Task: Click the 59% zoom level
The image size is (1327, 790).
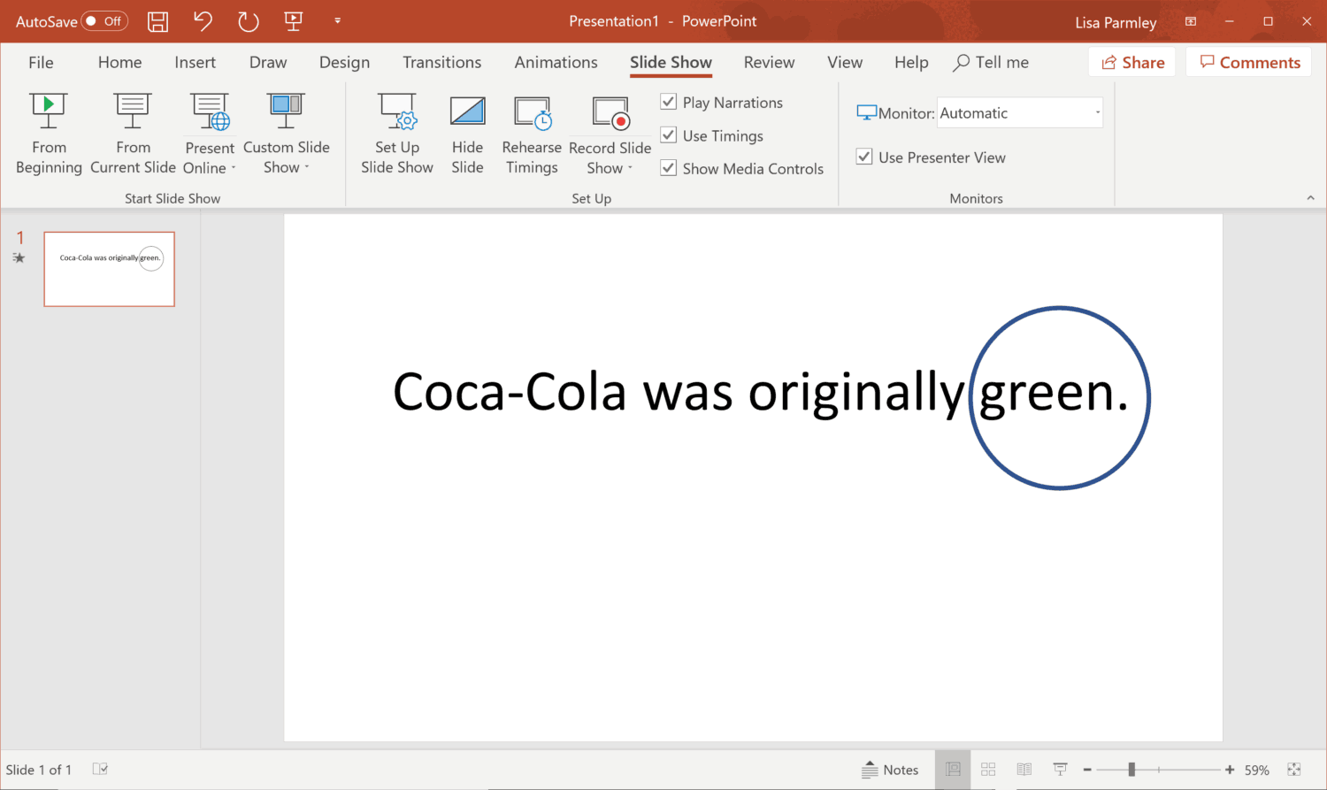Action: tap(1256, 770)
